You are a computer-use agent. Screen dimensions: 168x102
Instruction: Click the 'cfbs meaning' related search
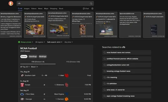[x=127, y=77]
